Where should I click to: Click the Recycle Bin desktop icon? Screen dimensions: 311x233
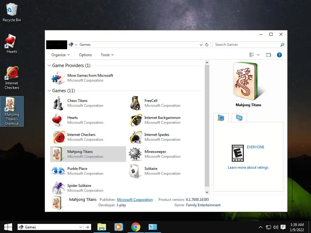12,12
